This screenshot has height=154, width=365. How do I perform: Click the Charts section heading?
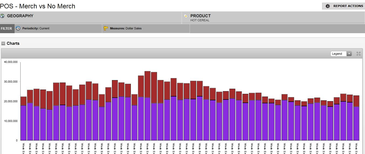[13, 43]
